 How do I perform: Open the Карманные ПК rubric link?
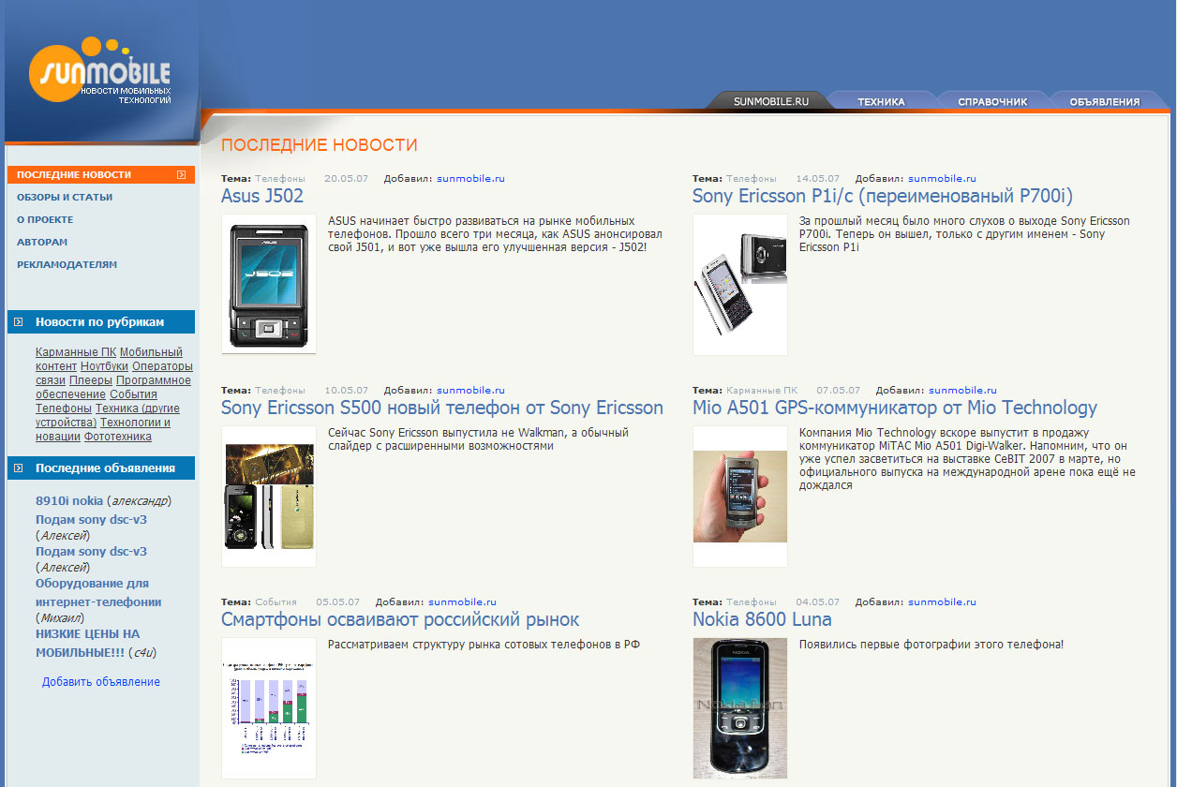pos(76,353)
